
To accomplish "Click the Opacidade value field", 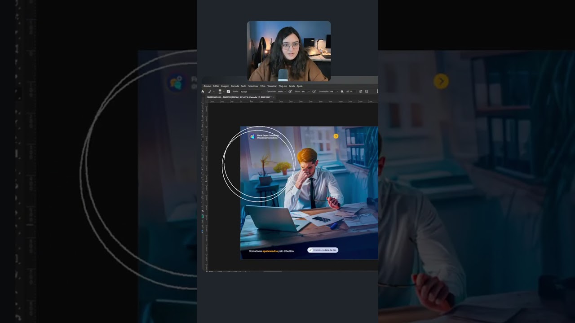I will point(280,92).
